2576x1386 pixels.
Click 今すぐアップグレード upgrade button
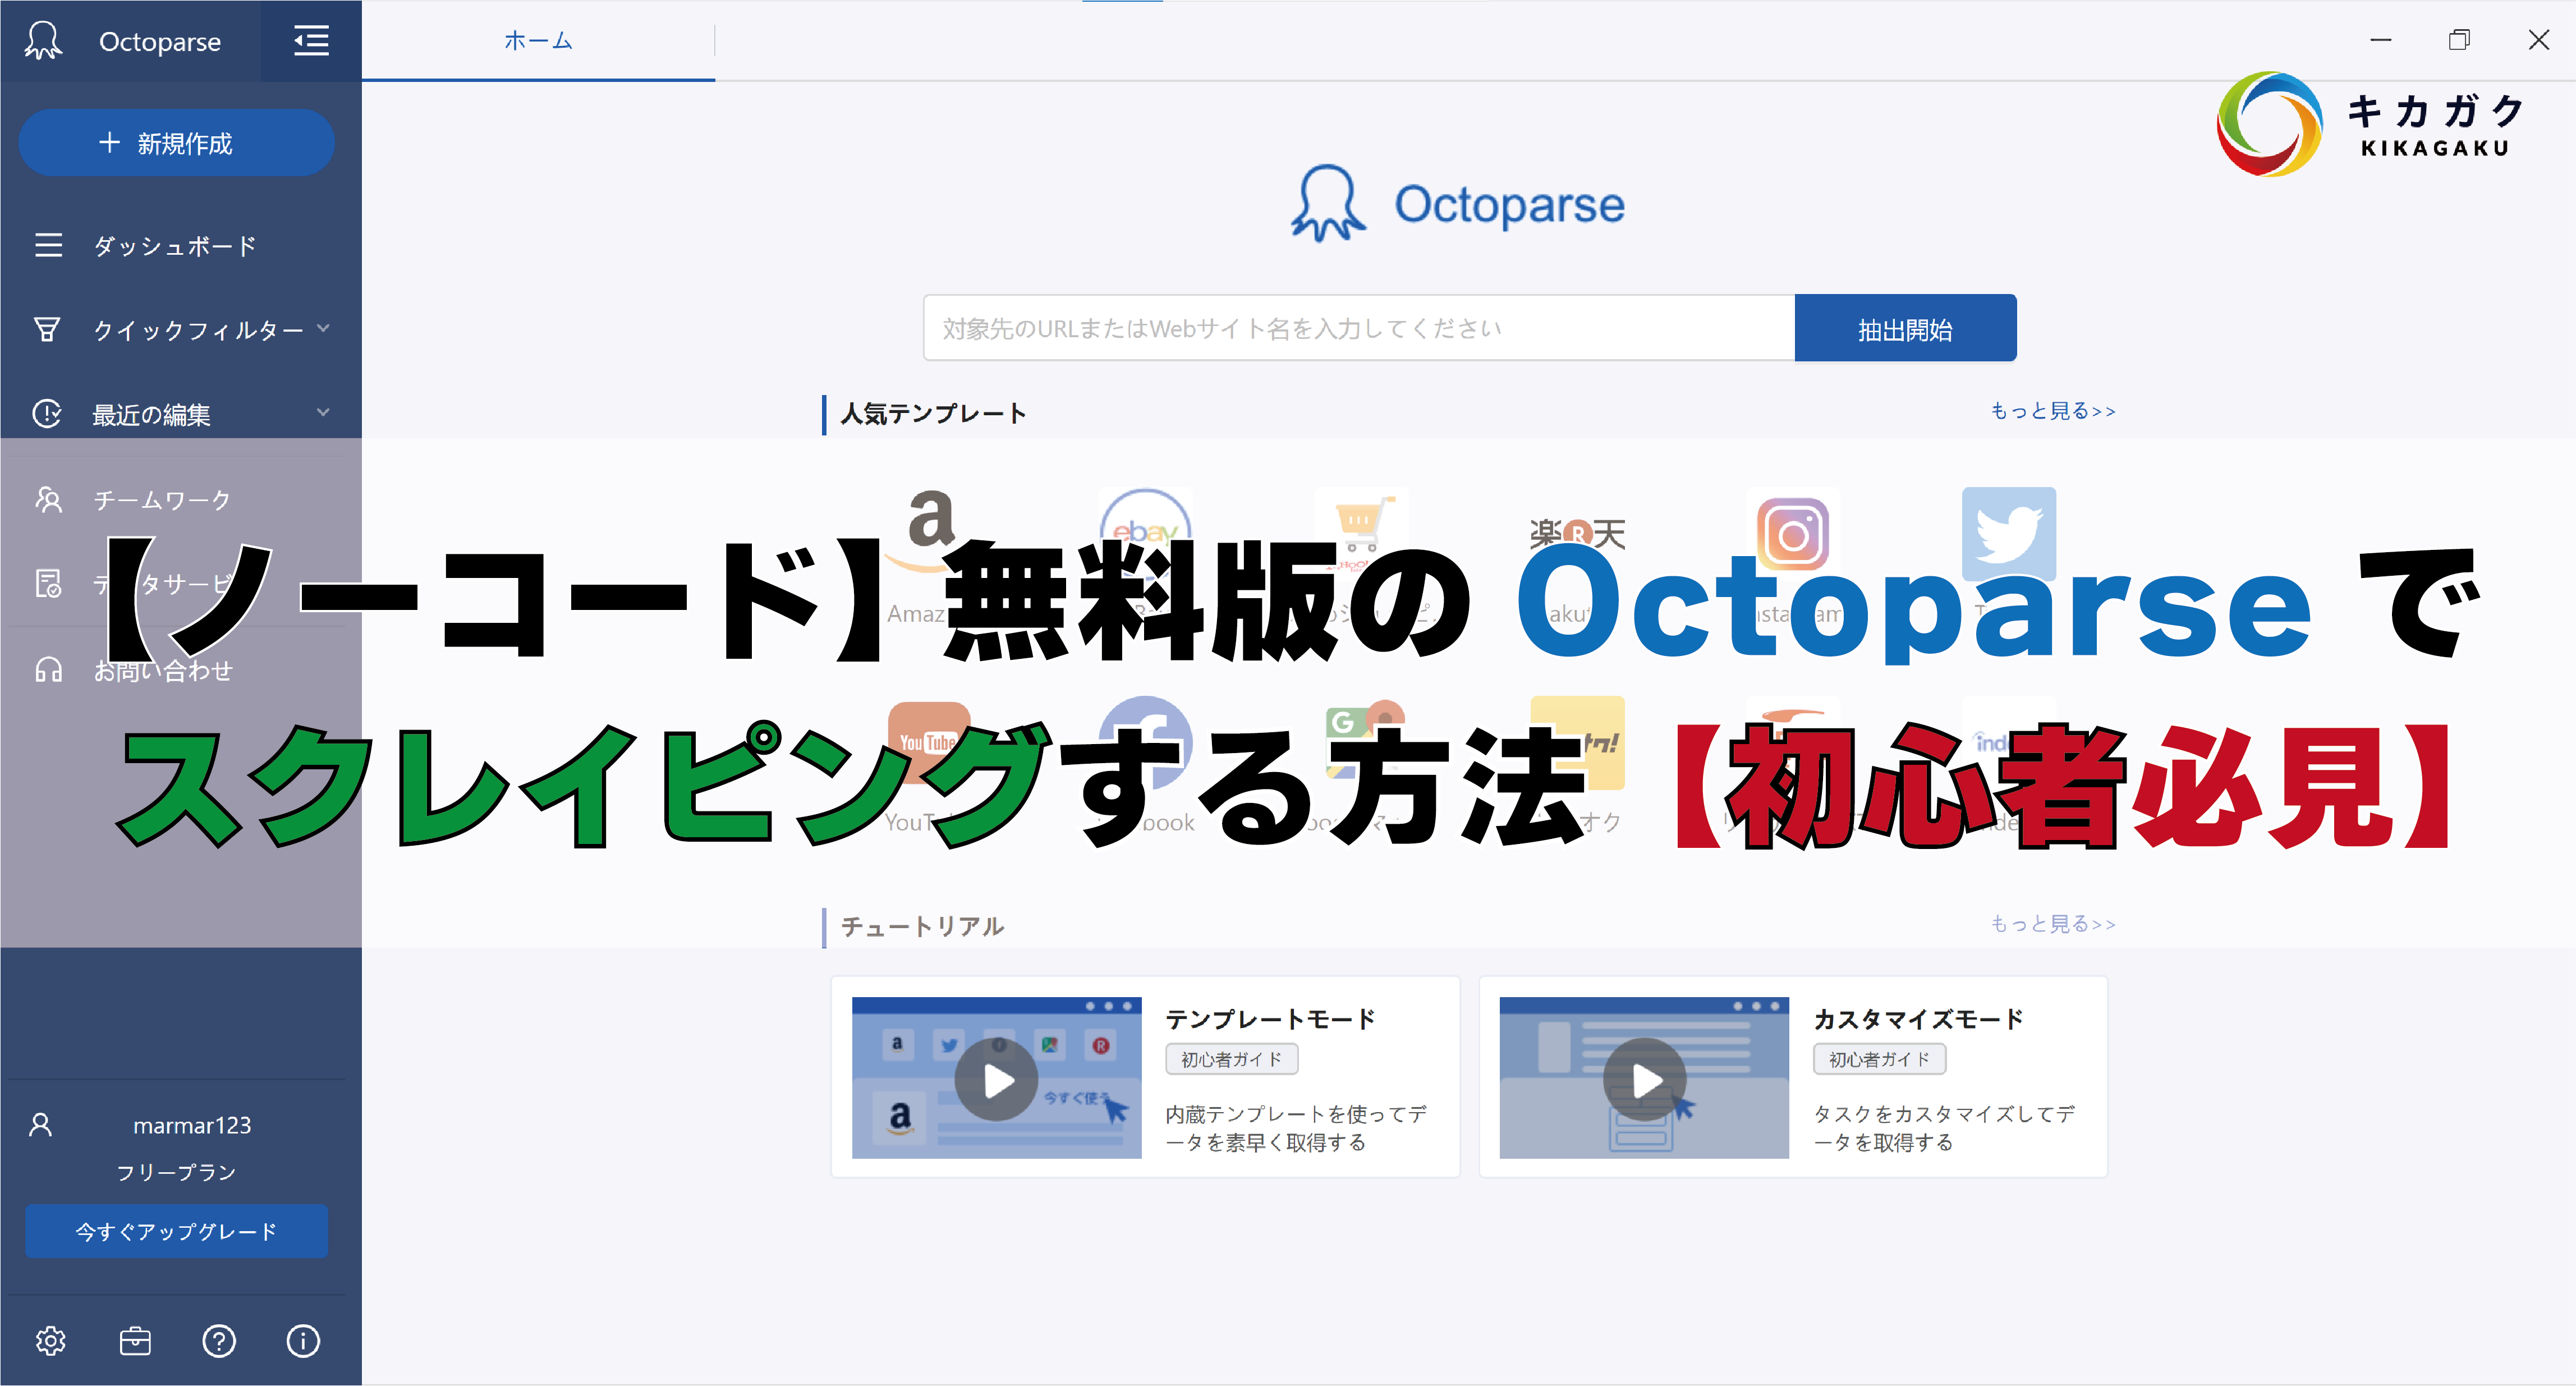click(x=177, y=1231)
